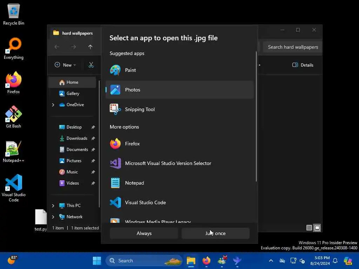The height and width of the screenshot is (269, 359).
Task: Toggle the Details pane button
Action: click(303, 65)
